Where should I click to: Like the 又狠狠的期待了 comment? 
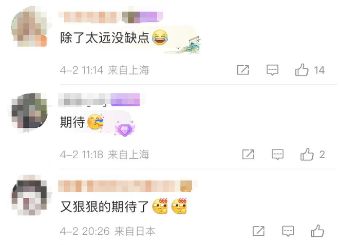click(x=317, y=231)
